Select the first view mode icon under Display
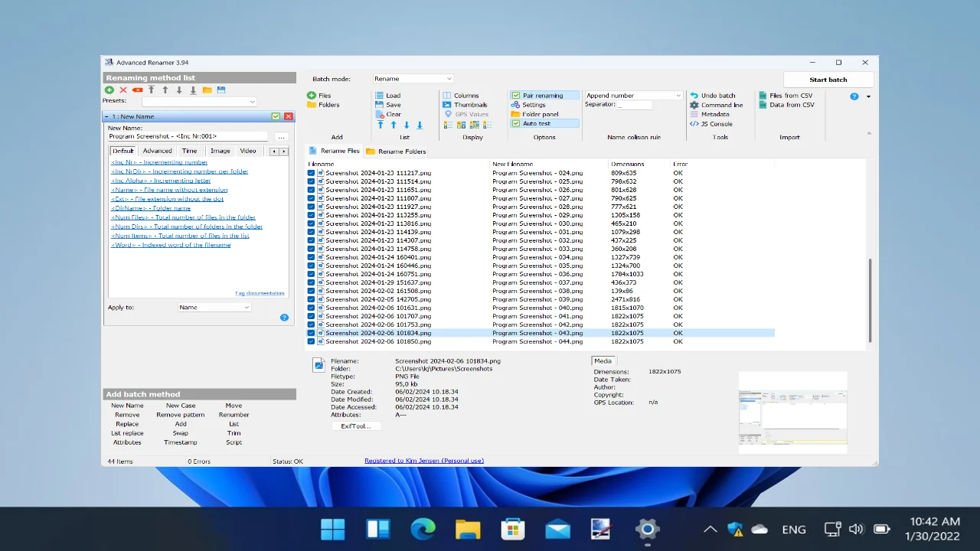Screen dimensions: 980x551 [448, 125]
